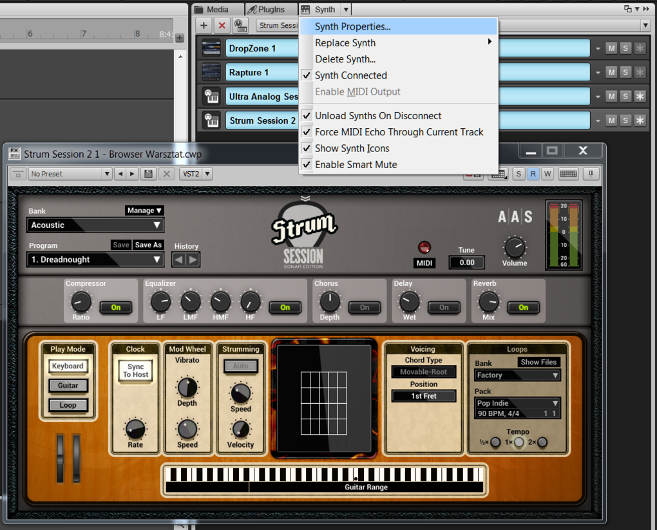Select Loop play mode
Viewport: 657px width, 530px height.
(68, 405)
